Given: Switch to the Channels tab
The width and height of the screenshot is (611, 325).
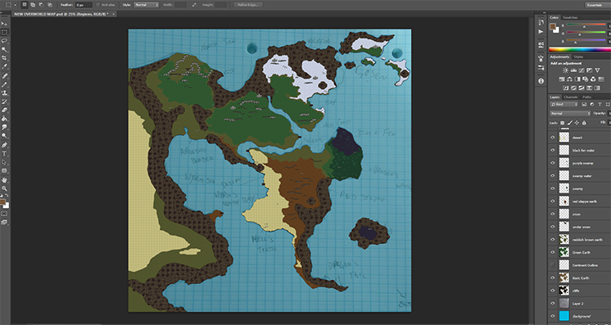Looking at the screenshot, I should click(x=571, y=97).
